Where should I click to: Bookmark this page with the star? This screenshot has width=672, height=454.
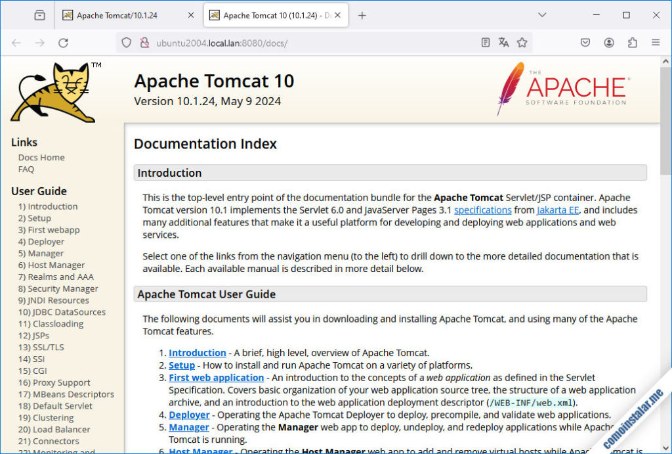tap(522, 42)
